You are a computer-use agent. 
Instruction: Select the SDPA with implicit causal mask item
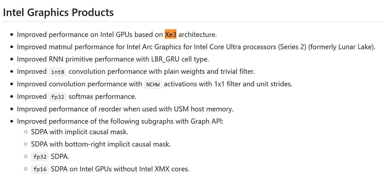click(79, 132)
